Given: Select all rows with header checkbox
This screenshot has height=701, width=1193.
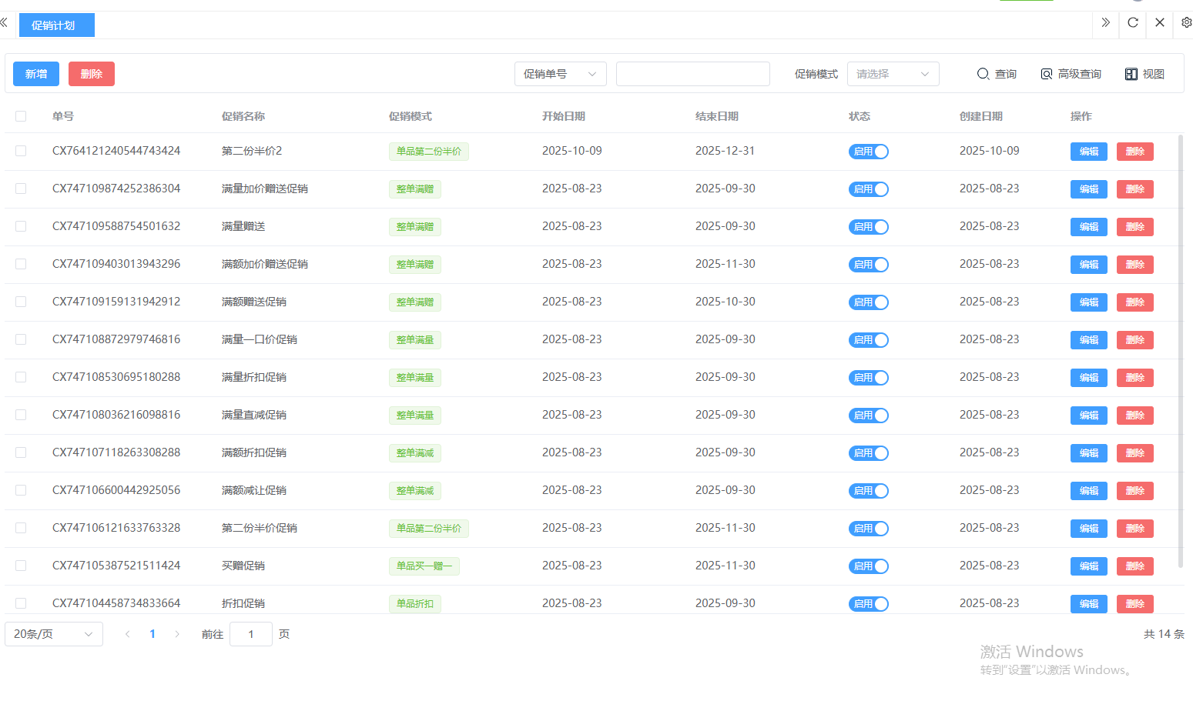Looking at the screenshot, I should coord(21,116).
